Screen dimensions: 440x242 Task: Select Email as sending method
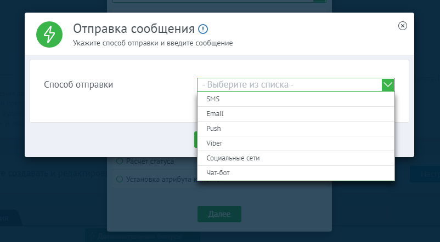(296, 114)
